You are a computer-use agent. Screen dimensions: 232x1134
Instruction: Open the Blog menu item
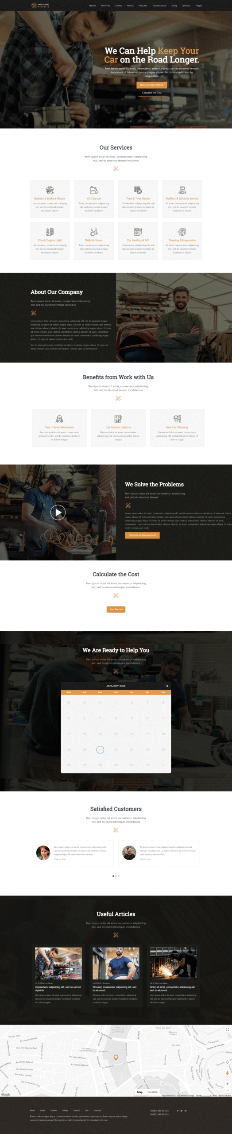[174, 6]
